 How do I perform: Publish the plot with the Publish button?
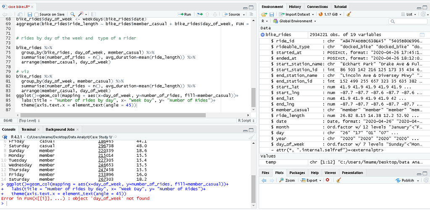(405, 180)
